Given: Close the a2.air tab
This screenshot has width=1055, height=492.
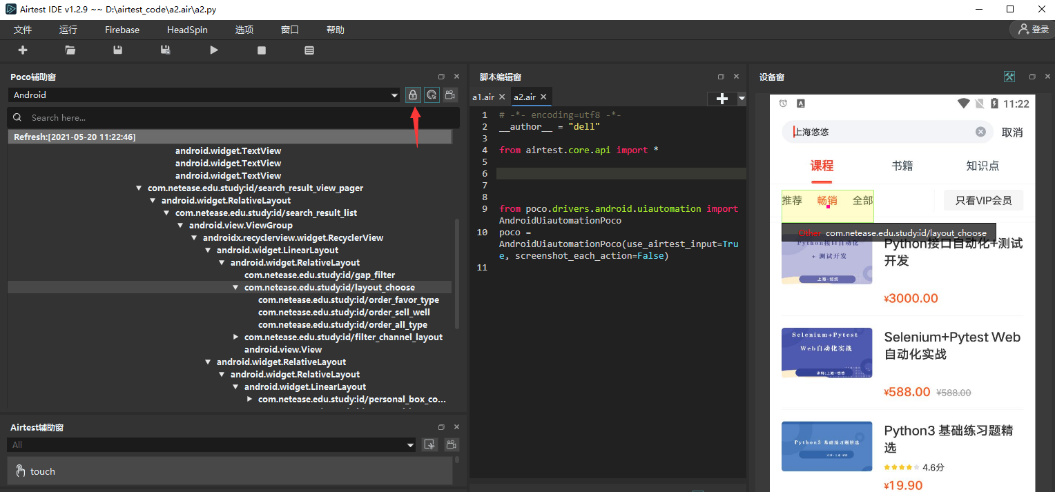Looking at the screenshot, I should point(543,97).
